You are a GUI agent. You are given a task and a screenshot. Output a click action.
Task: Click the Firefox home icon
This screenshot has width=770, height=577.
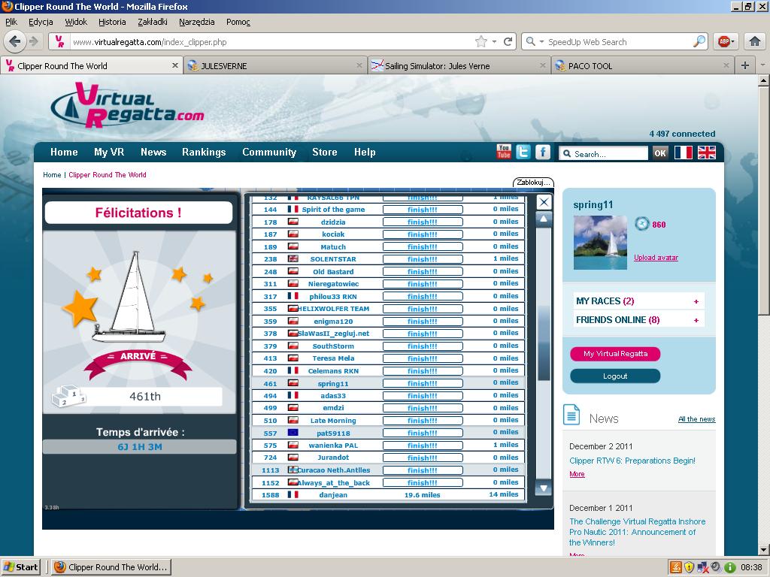tap(754, 41)
